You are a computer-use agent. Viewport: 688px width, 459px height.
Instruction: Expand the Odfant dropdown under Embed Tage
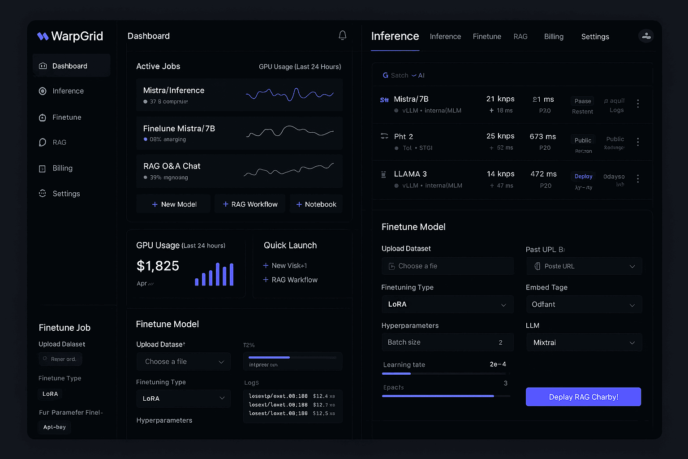click(584, 304)
